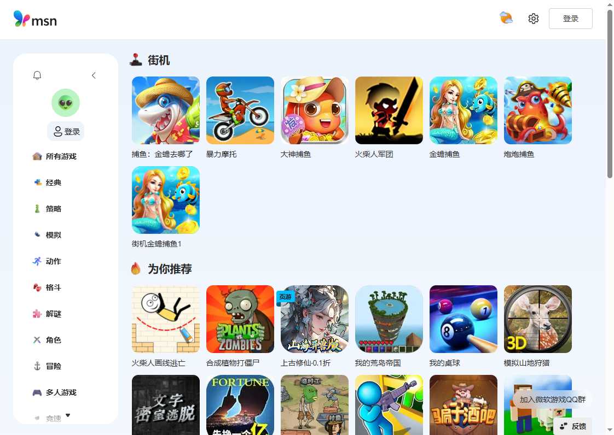614x435 pixels.
Task: Click the green alien avatar
Action: [66, 103]
